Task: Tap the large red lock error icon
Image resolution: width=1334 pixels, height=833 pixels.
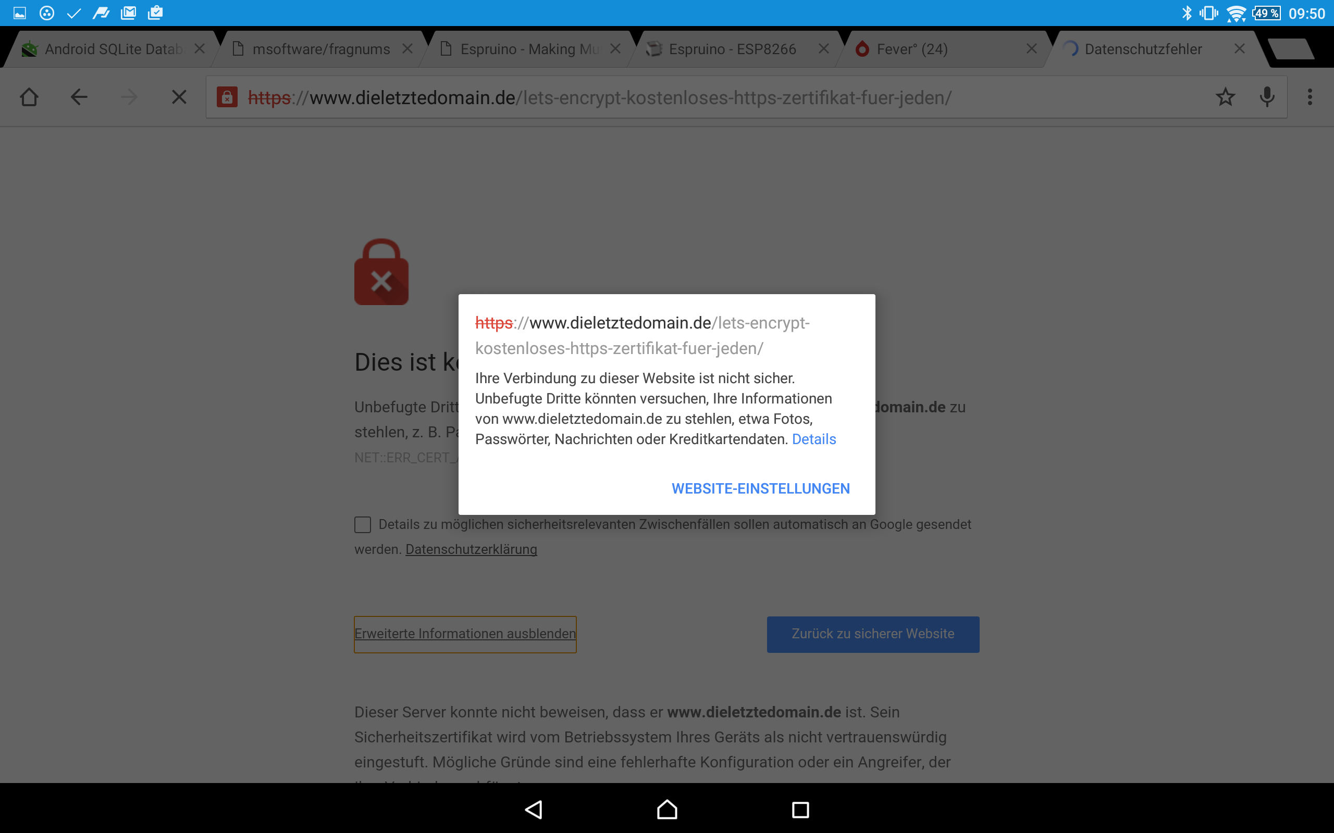Action: (381, 272)
